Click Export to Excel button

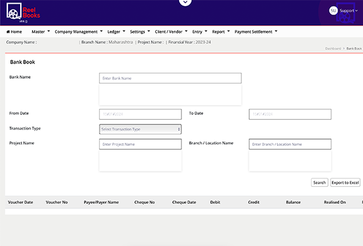point(345,183)
